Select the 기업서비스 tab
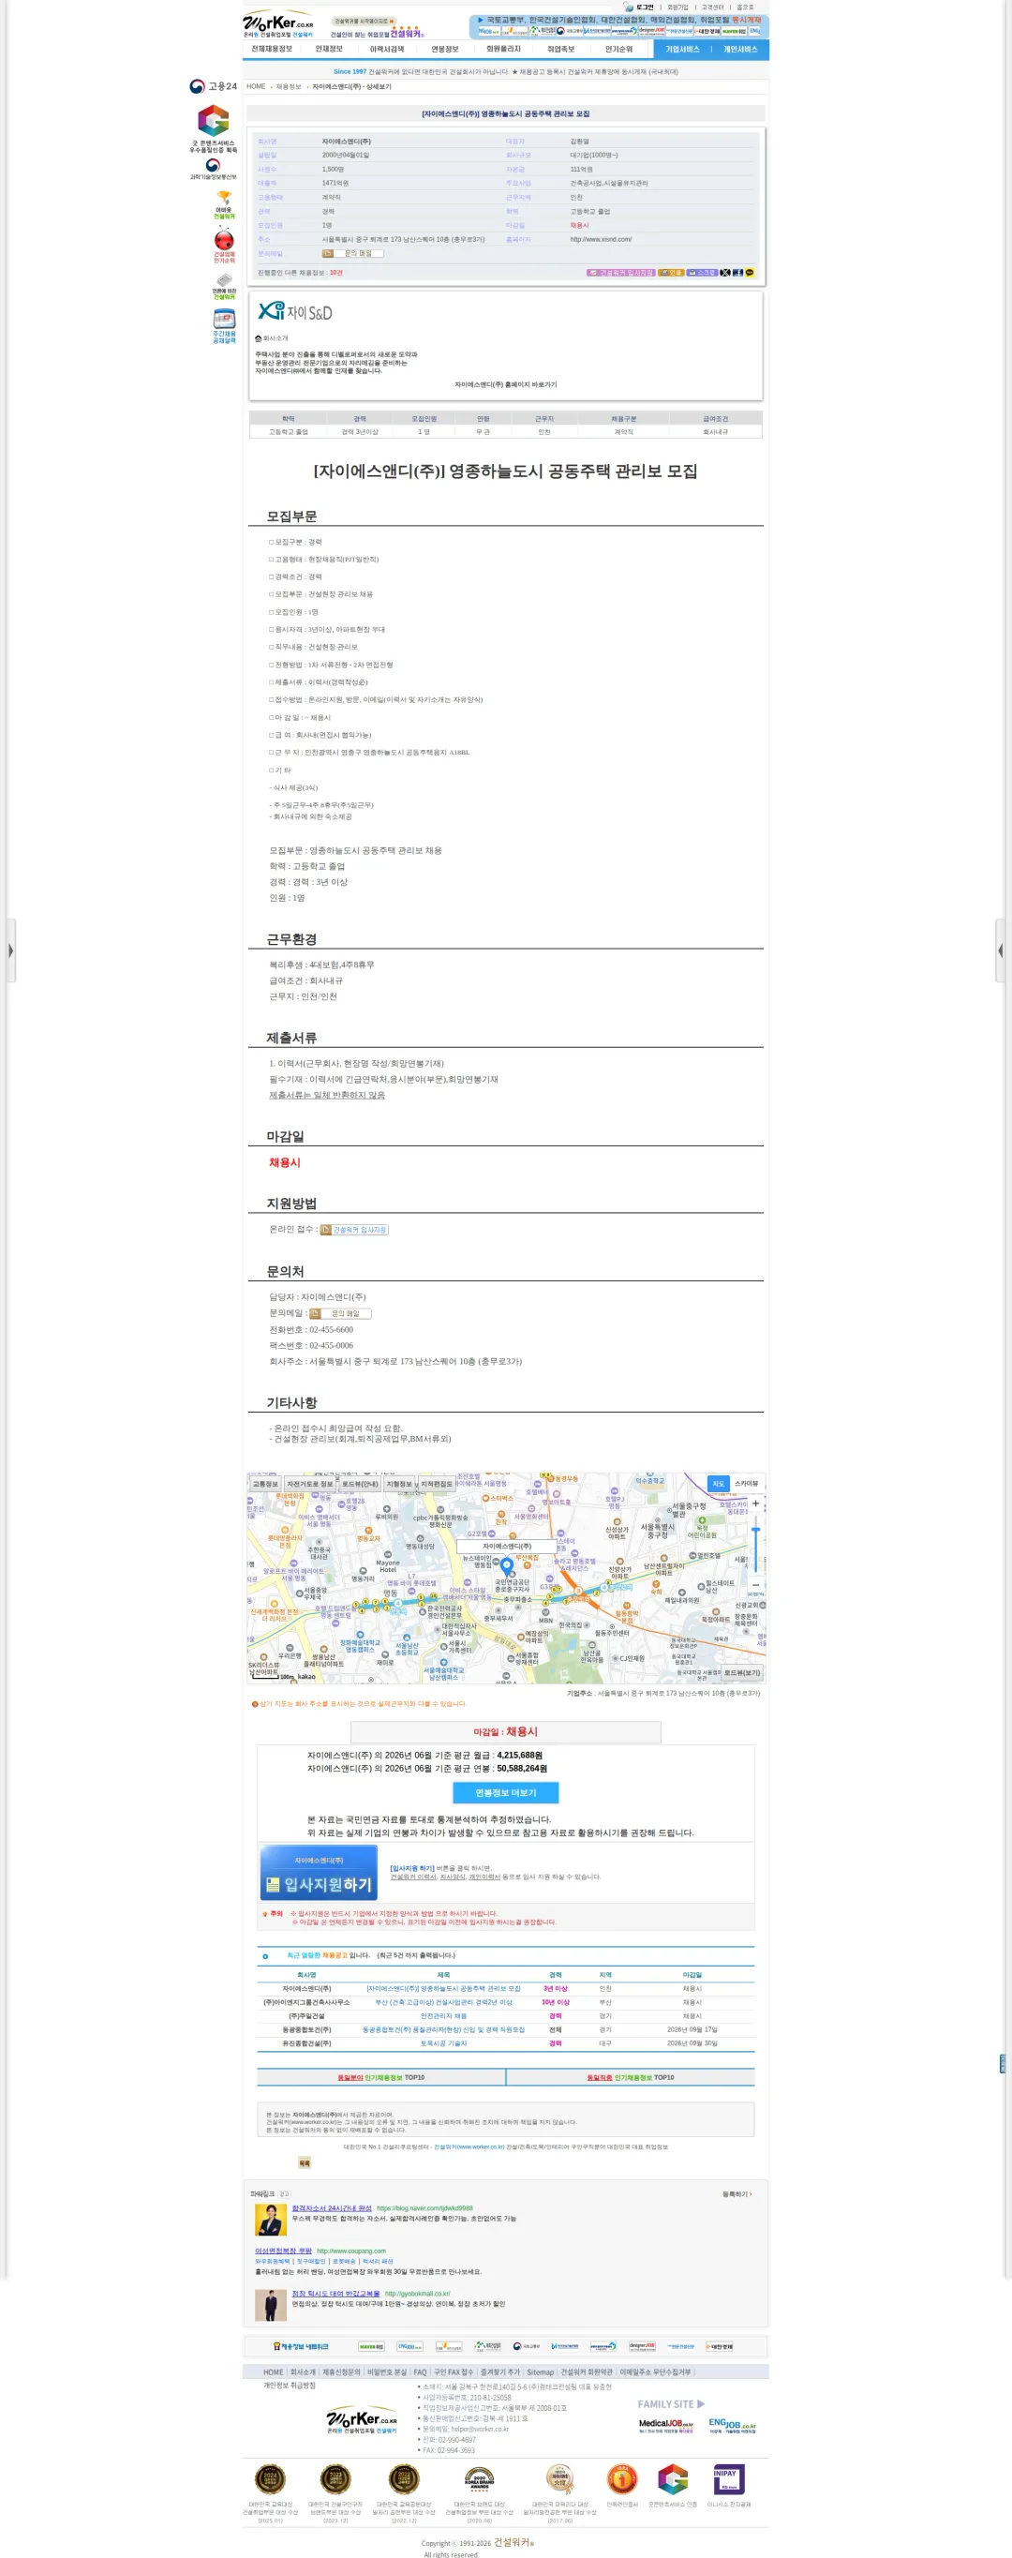 (x=682, y=49)
